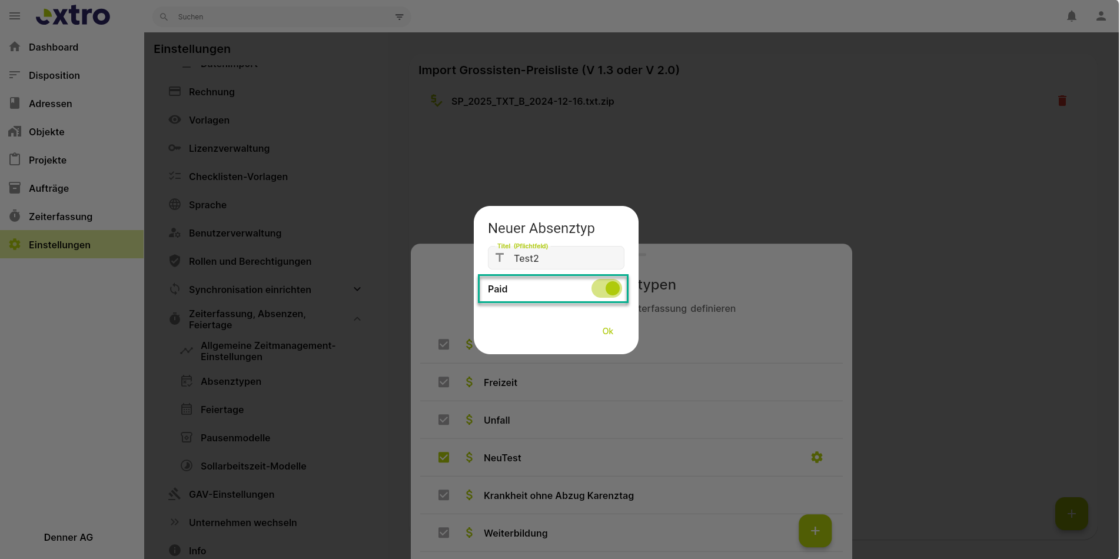Open Objekte in sidebar
1120x559 pixels.
point(72,132)
